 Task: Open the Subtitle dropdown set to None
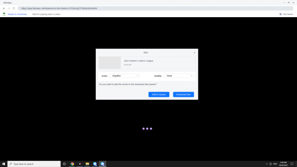click(179, 76)
